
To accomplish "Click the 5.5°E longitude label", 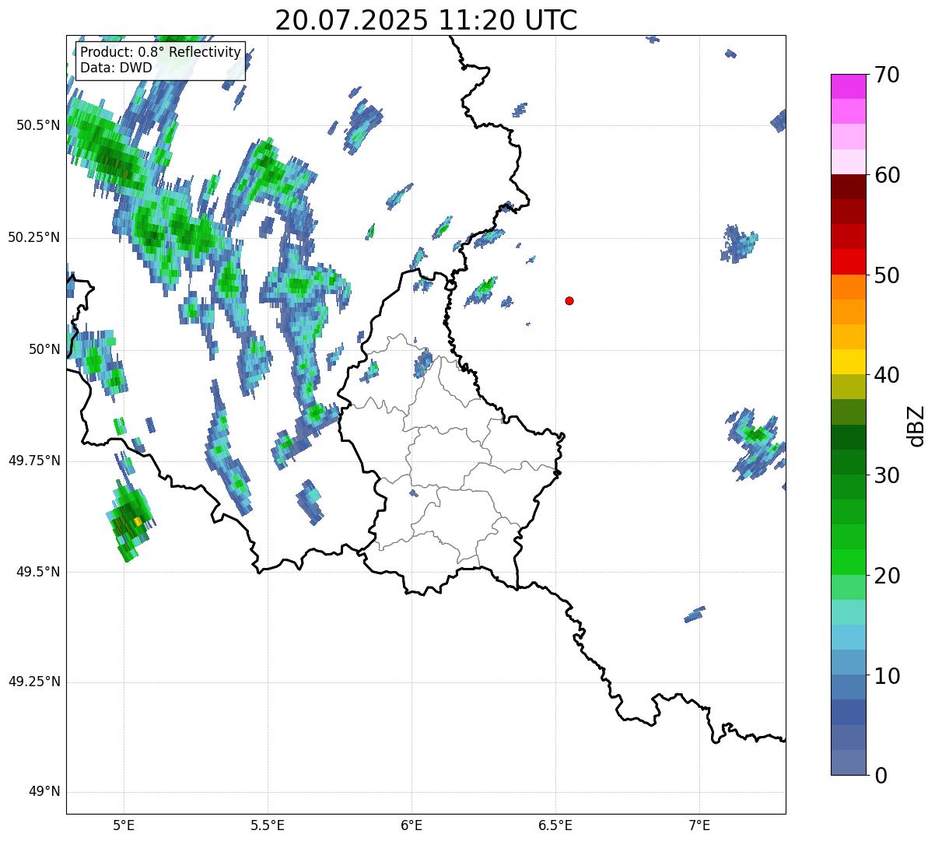I will coord(268,825).
